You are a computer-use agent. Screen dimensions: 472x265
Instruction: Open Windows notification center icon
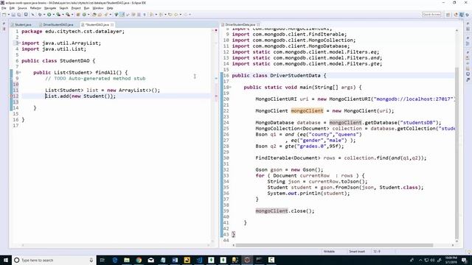coord(464,260)
